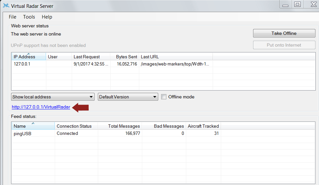
Task: Click the 31 aircraft tracked value
Action: (216, 134)
